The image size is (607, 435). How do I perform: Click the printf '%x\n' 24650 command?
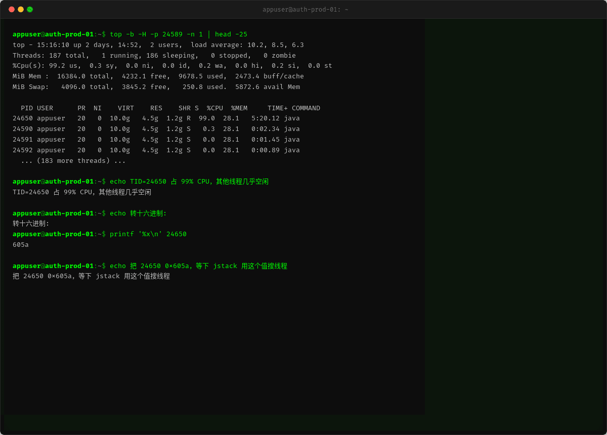(148, 234)
